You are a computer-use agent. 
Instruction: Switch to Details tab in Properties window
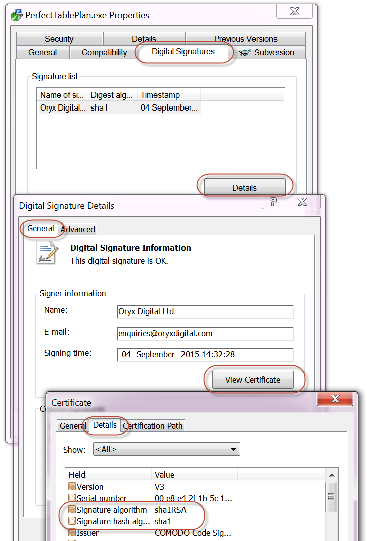(x=144, y=38)
